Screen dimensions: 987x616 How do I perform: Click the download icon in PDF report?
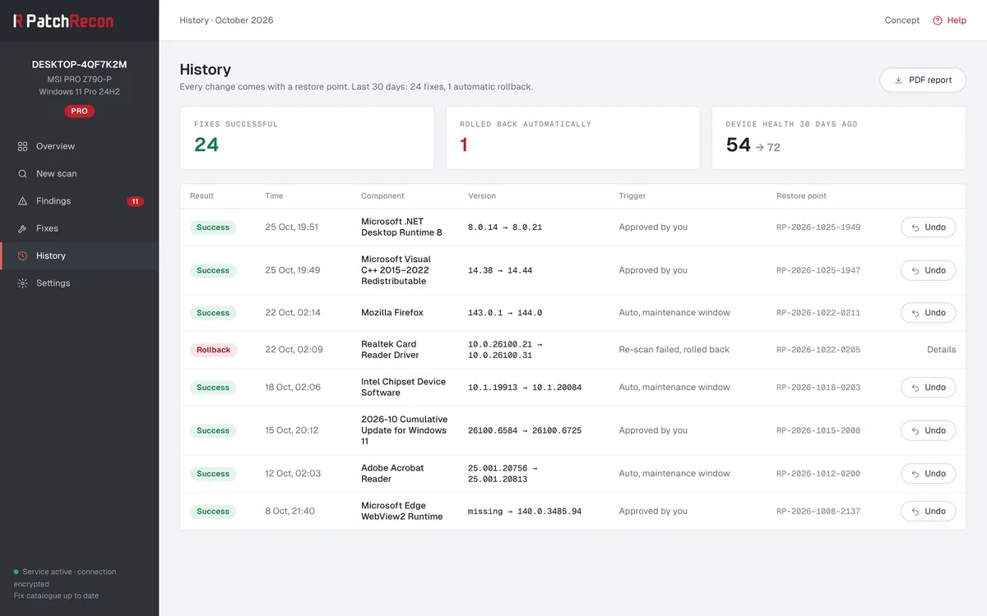click(898, 80)
